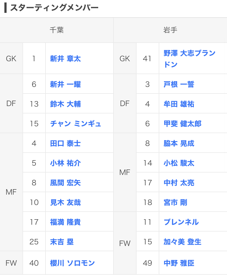Select 甲斐 健太郎 link
Viewport: 227px width, 275px height.
182,124
